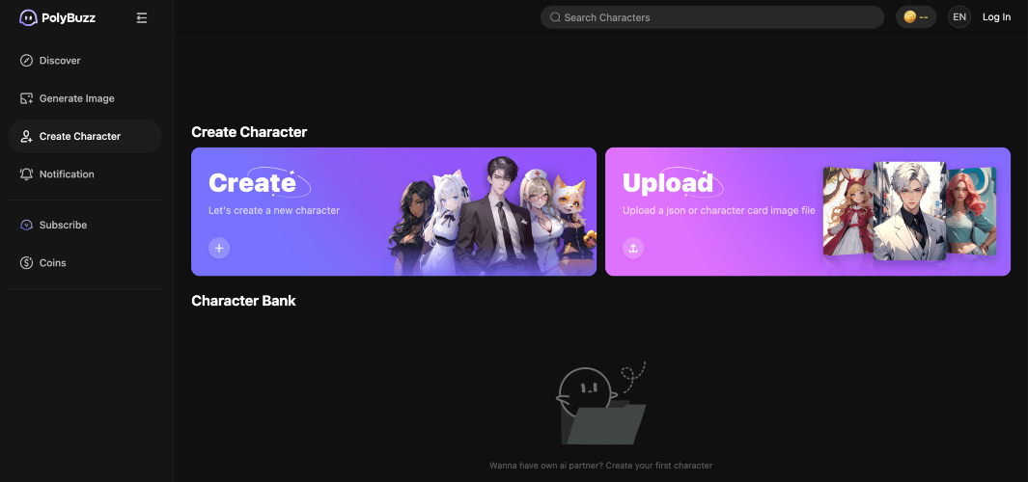
Task: Click the Log In link
Action: (996, 17)
